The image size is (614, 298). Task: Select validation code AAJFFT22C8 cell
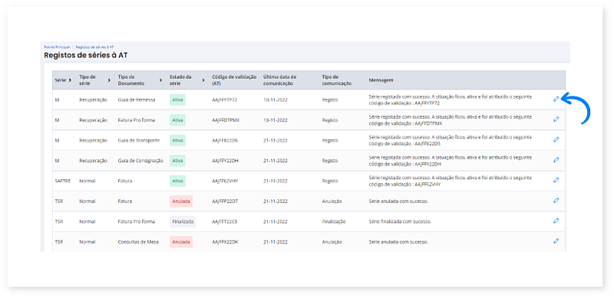tap(225, 221)
